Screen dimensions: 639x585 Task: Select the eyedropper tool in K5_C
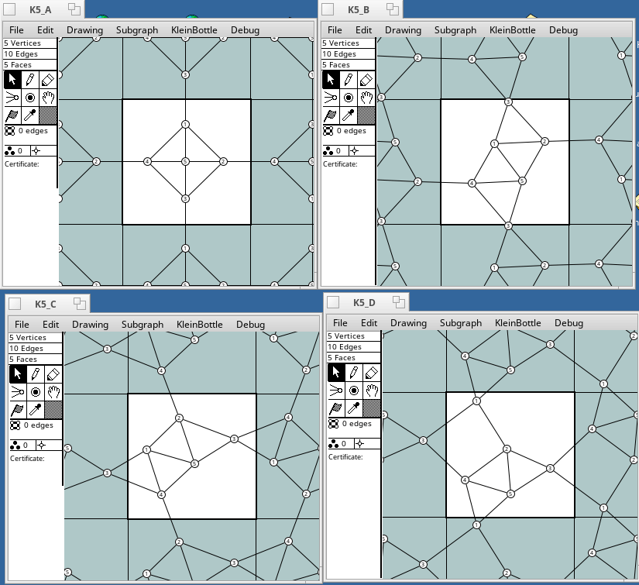[36, 409]
